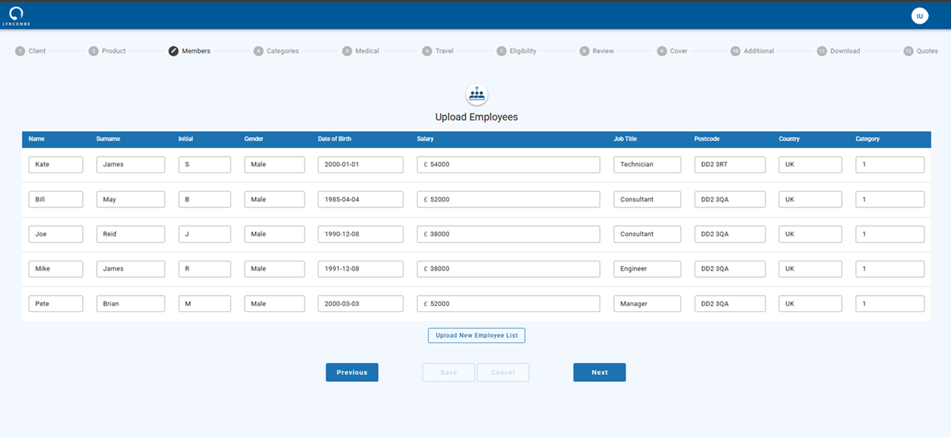This screenshot has width=951, height=437.
Task: Open Country field for Bill May
Action: (x=810, y=200)
